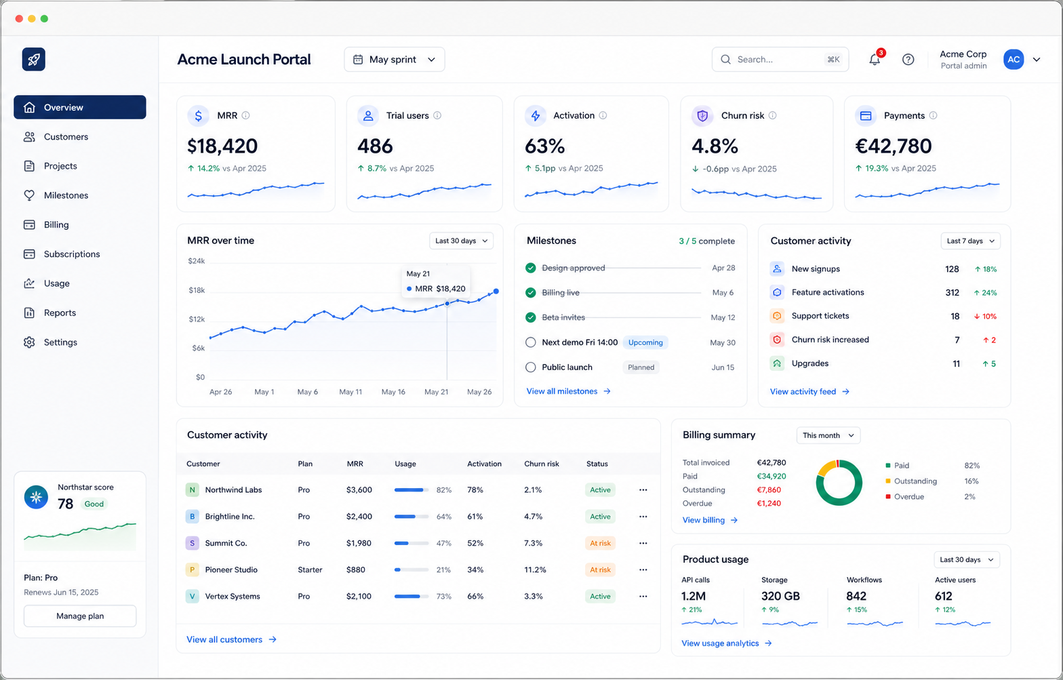The height and width of the screenshot is (680, 1063).
Task: Click the Northwind Labs N avatar
Action: pyautogui.click(x=193, y=489)
